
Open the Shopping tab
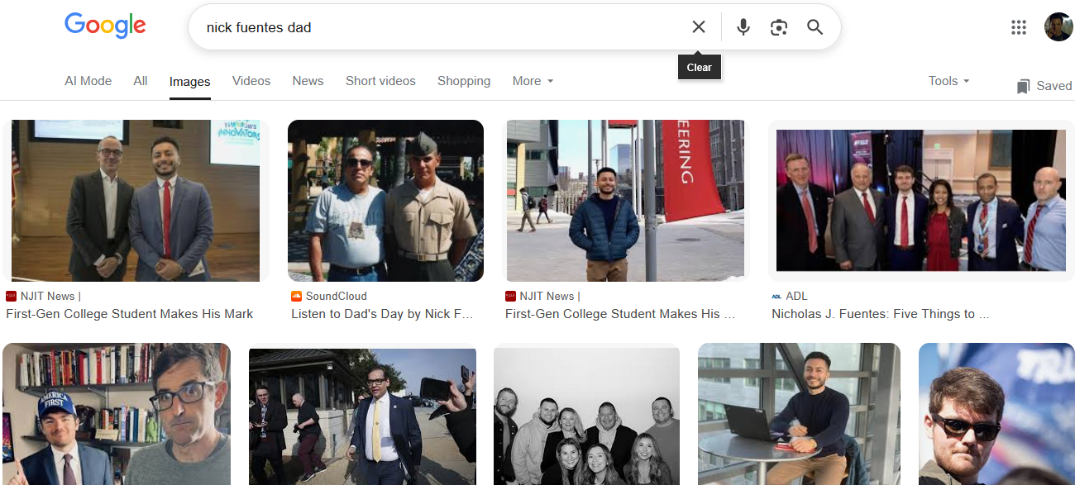(x=464, y=81)
